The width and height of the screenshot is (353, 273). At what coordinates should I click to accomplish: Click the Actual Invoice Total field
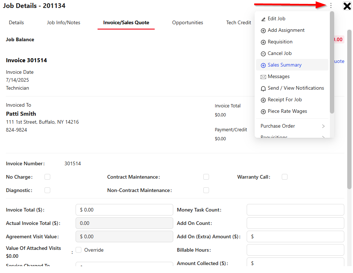[x=124, y=223]
